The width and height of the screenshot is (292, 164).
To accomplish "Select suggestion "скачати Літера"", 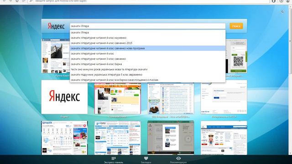I will click(x=147, y=32).
